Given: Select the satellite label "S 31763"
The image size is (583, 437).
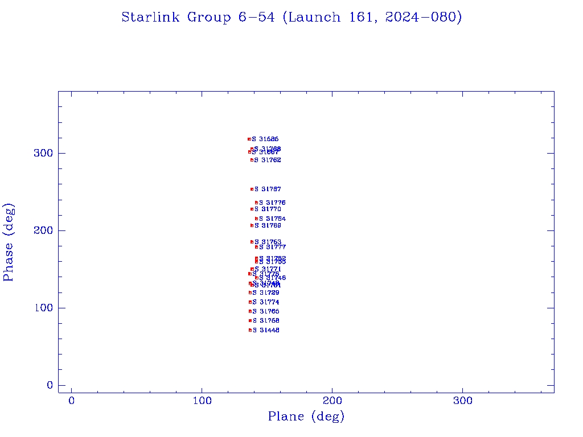Looking at the screenshot, I should point(268,242).
